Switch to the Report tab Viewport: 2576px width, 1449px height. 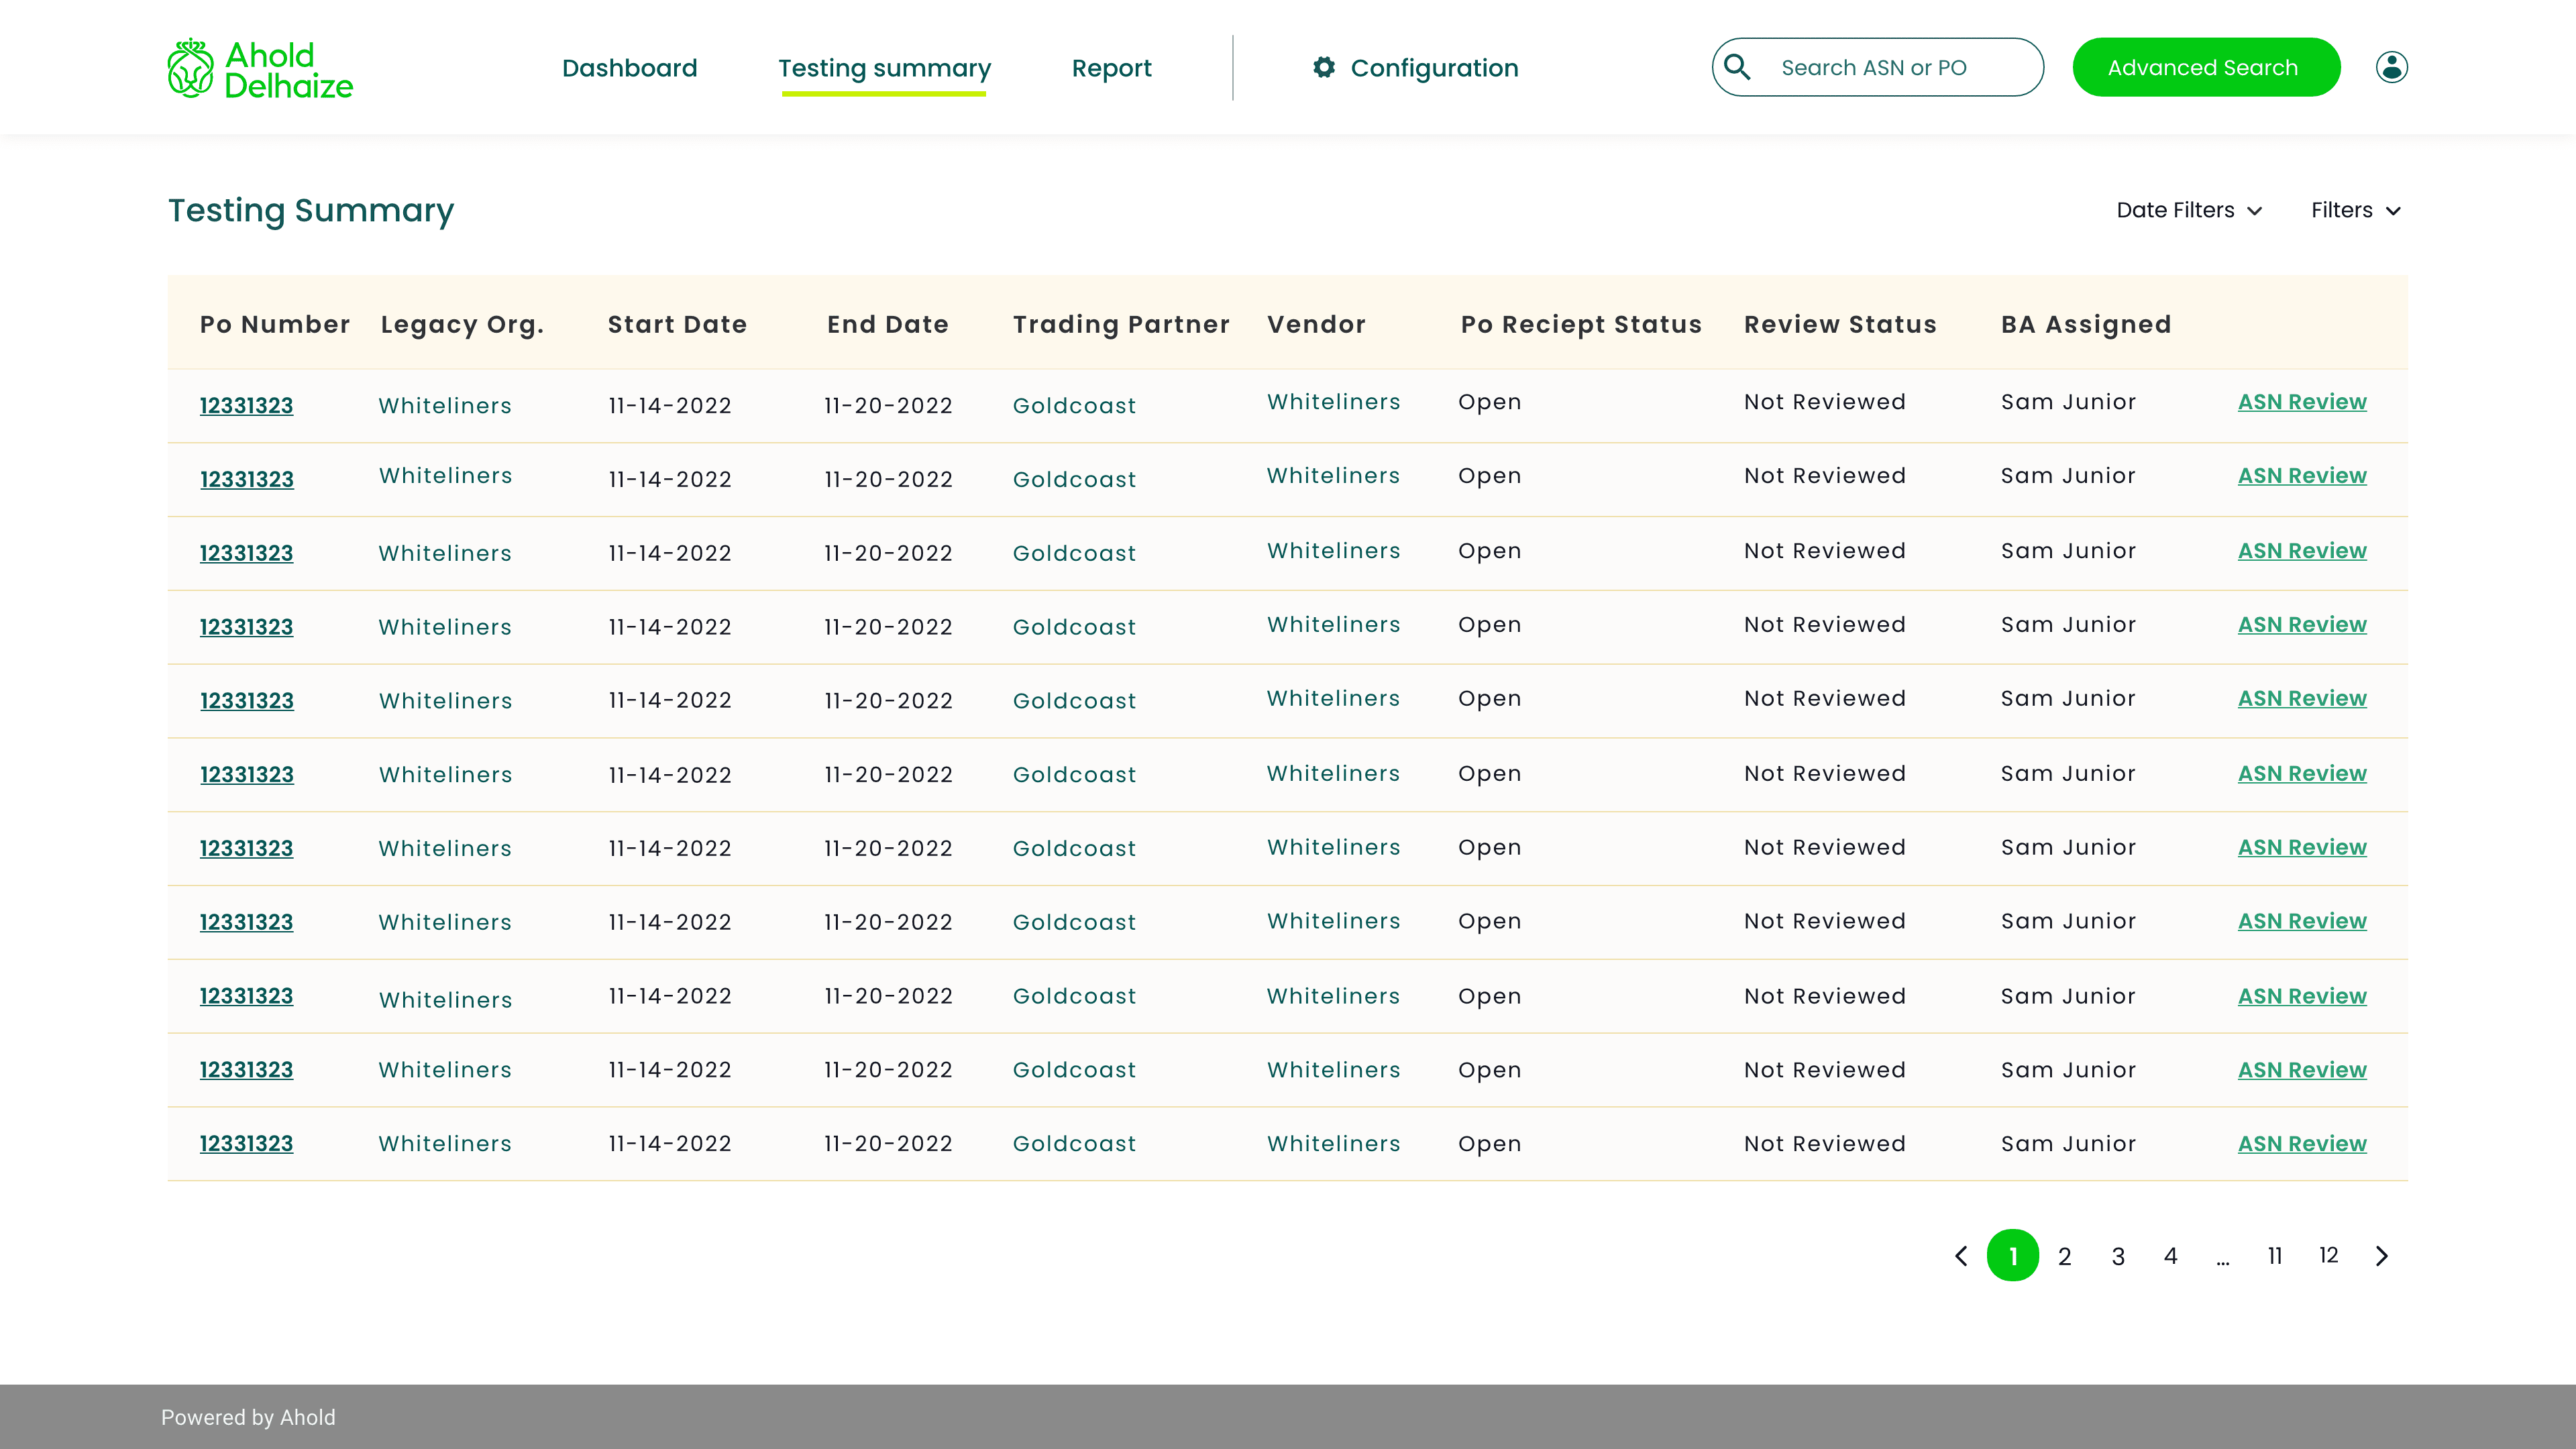click(x=1111, y=68)
